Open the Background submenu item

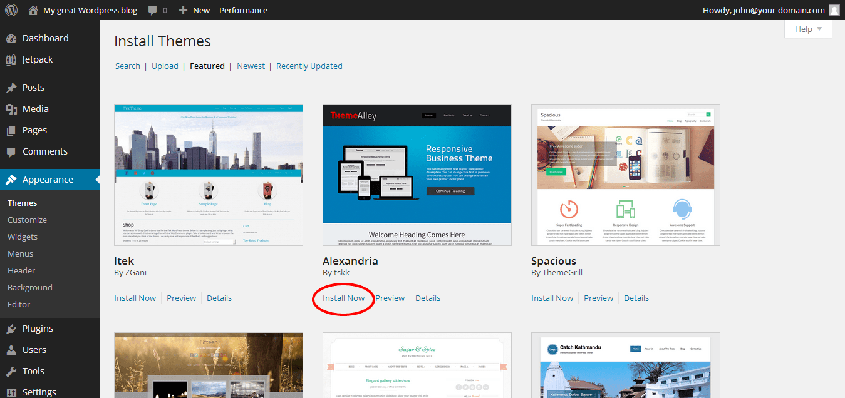click(30, 287)
